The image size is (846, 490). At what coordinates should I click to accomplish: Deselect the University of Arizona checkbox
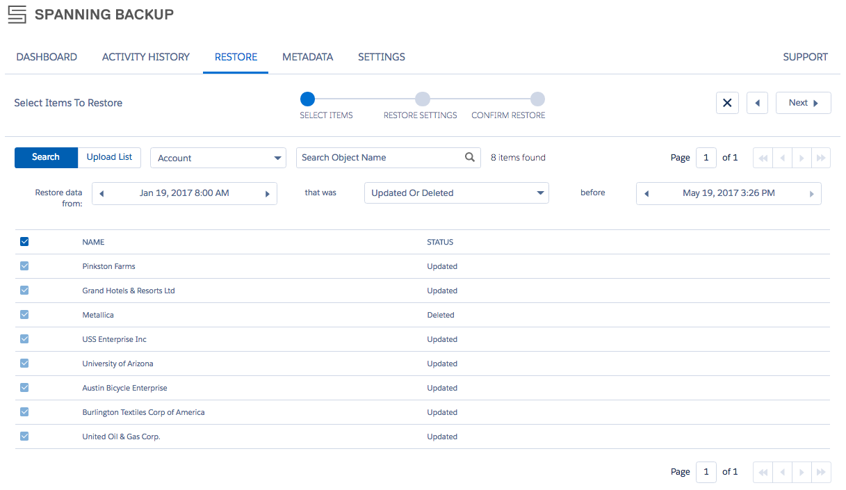pos(24,363)
